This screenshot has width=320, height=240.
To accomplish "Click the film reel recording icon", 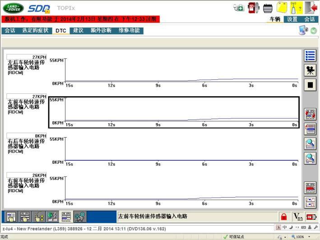I will (80, 217).
